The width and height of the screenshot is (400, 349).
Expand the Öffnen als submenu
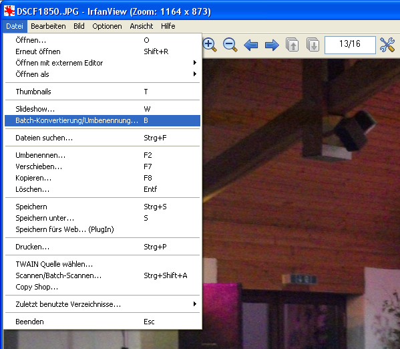pos(103,74)
